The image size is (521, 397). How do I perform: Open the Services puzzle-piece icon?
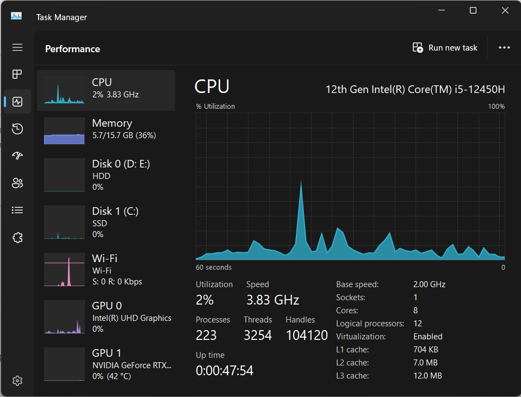click(x=17, y=238)
